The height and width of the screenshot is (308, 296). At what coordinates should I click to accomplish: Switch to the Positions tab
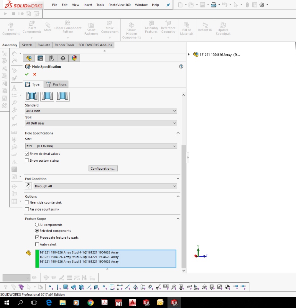[56, 84]
